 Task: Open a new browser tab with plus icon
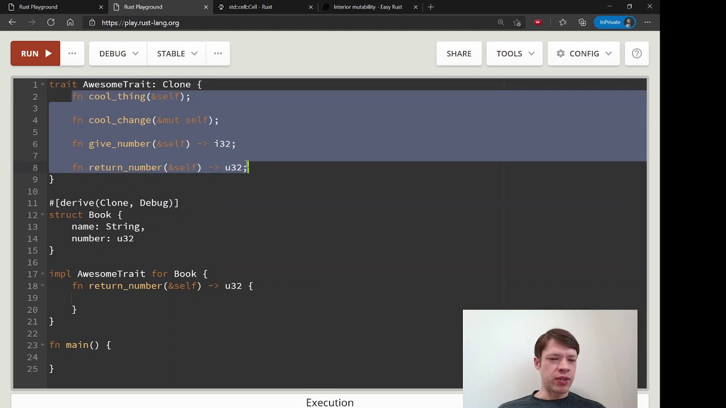[x=431, y=7]
